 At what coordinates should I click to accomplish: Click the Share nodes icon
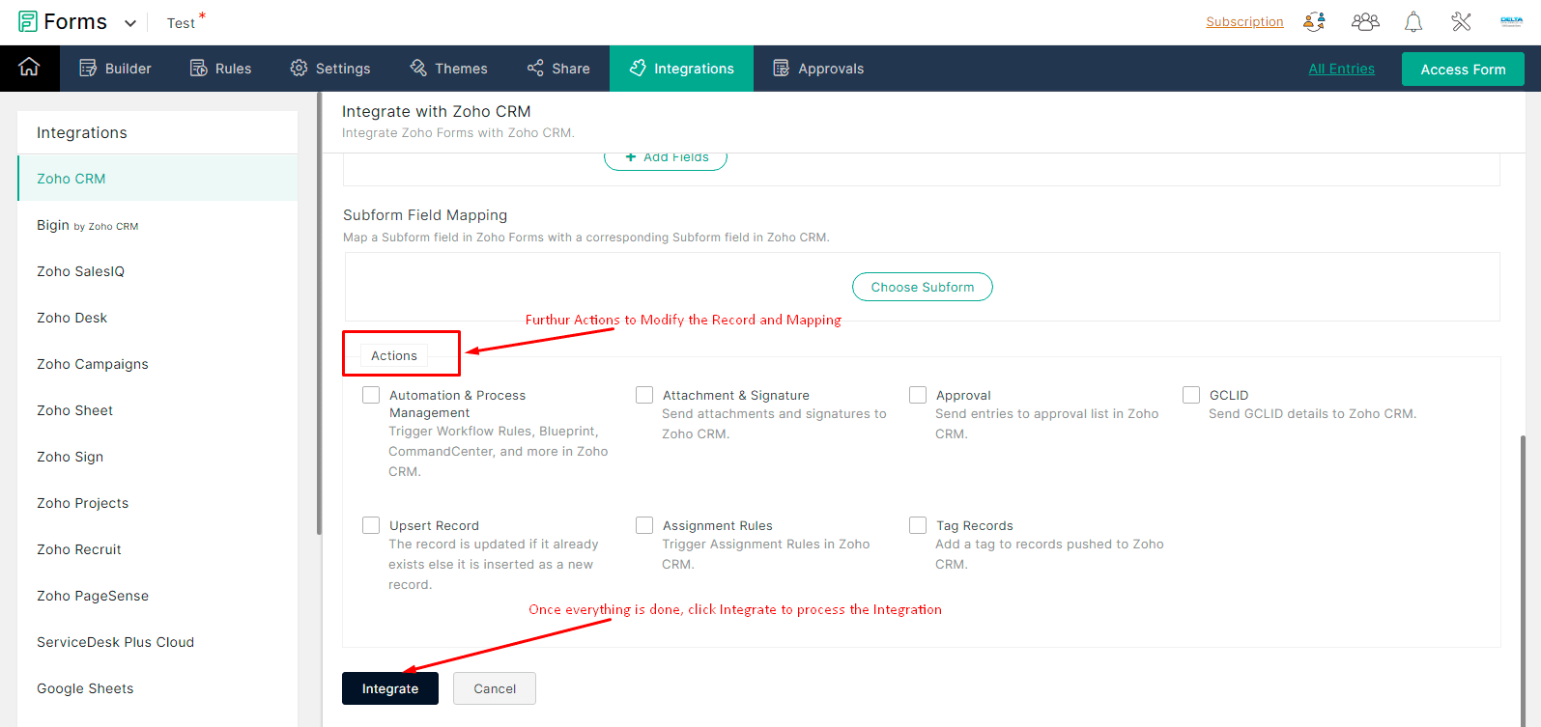(535, 68)
